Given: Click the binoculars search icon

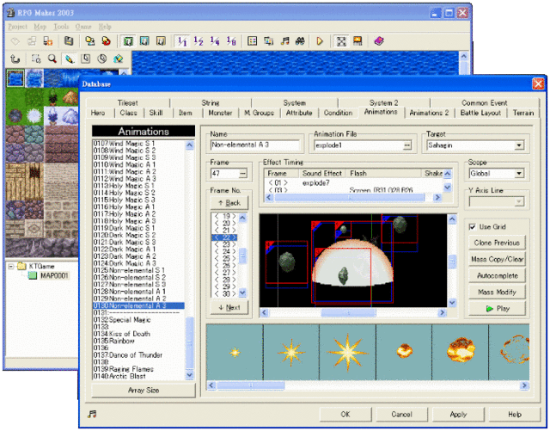Looking at the screenshot, I should point(300,40).
